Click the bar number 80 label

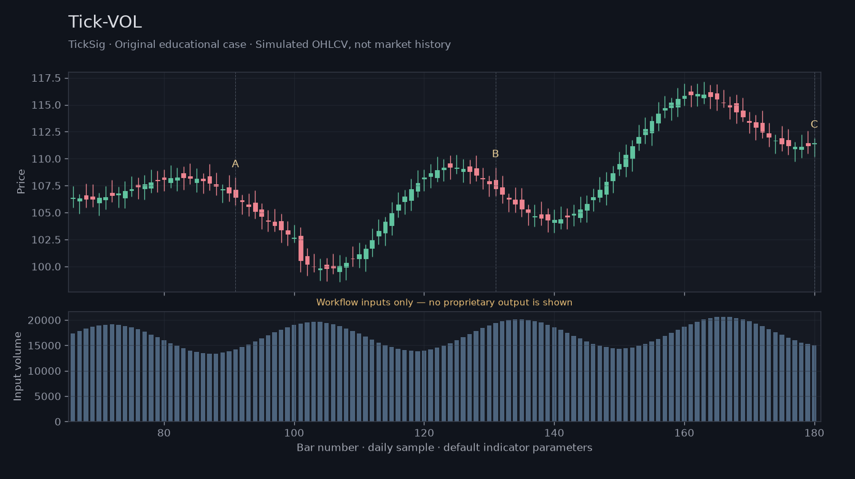click(164, 432)
